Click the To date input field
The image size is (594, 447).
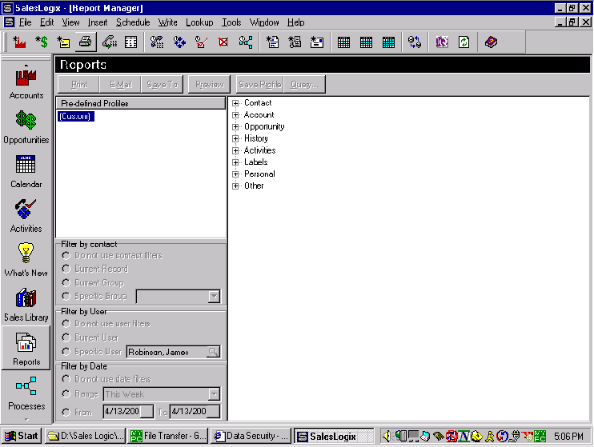(195, 412)
